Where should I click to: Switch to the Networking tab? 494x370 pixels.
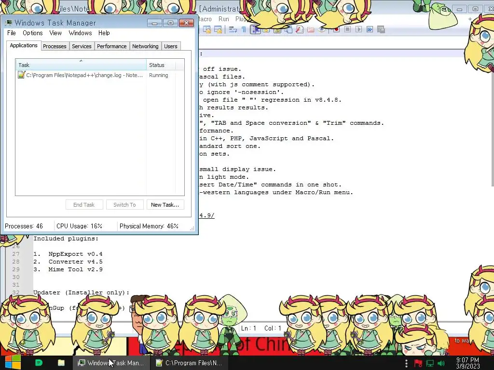click(145, 46)
